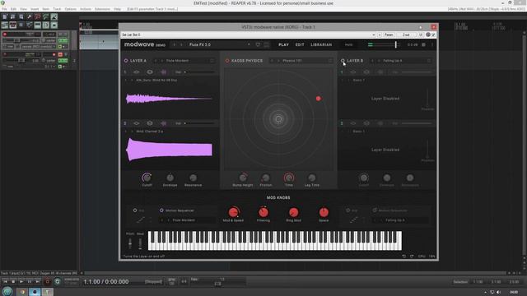The height and width of the screenshot is (296, 527).
Task: Click the Lag Time knob
Action: tap(312, 178)
